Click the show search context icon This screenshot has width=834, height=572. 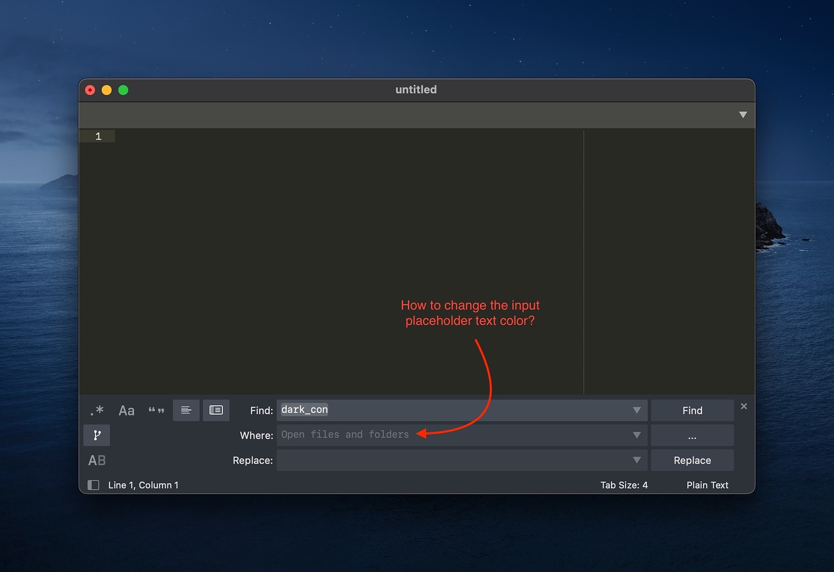pyautogui.click(x=186, y=410)
